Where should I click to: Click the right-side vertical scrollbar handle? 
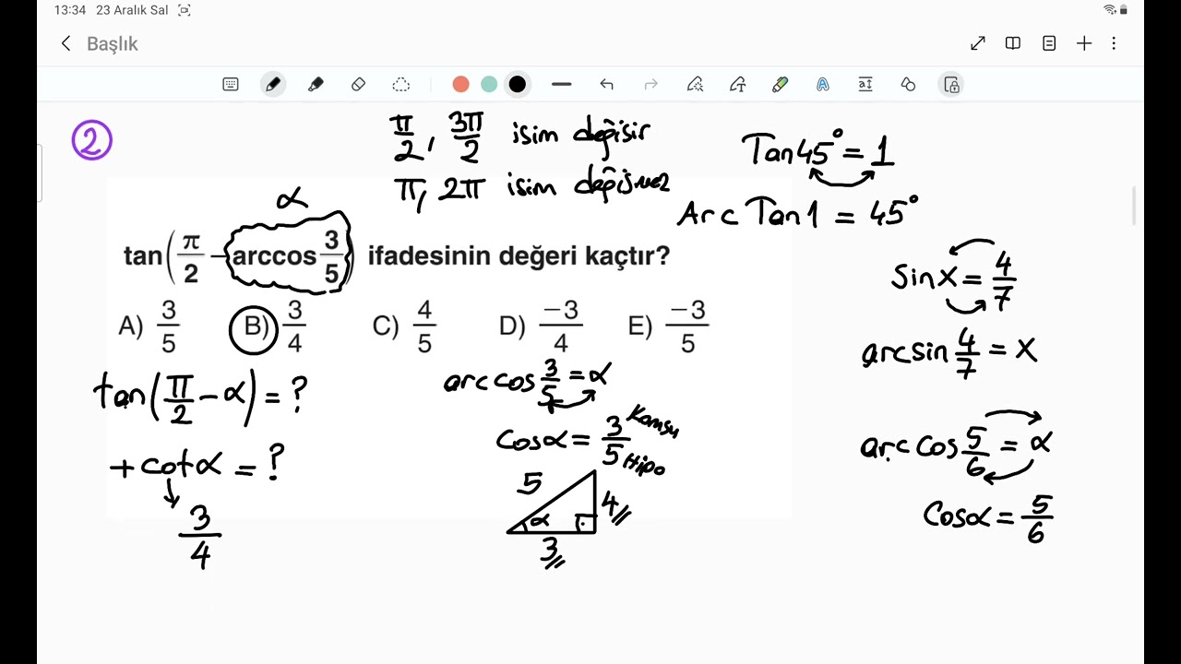1136,206
